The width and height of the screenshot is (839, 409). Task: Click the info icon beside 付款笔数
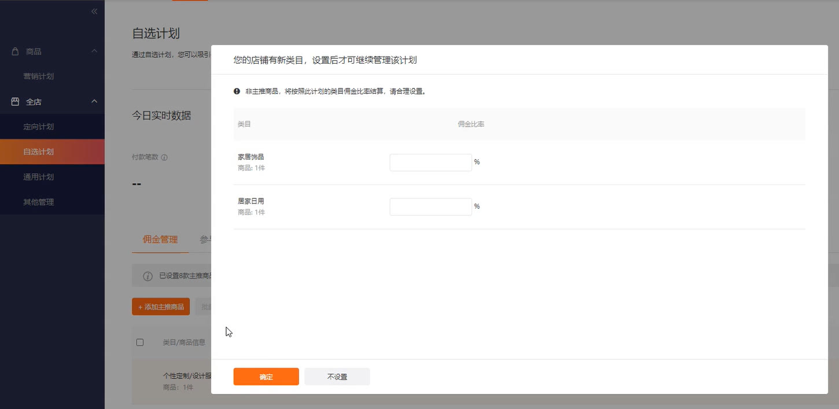tap(164, 157)
